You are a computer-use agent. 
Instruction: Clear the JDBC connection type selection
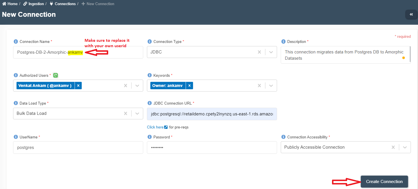[x=259, y=52]
